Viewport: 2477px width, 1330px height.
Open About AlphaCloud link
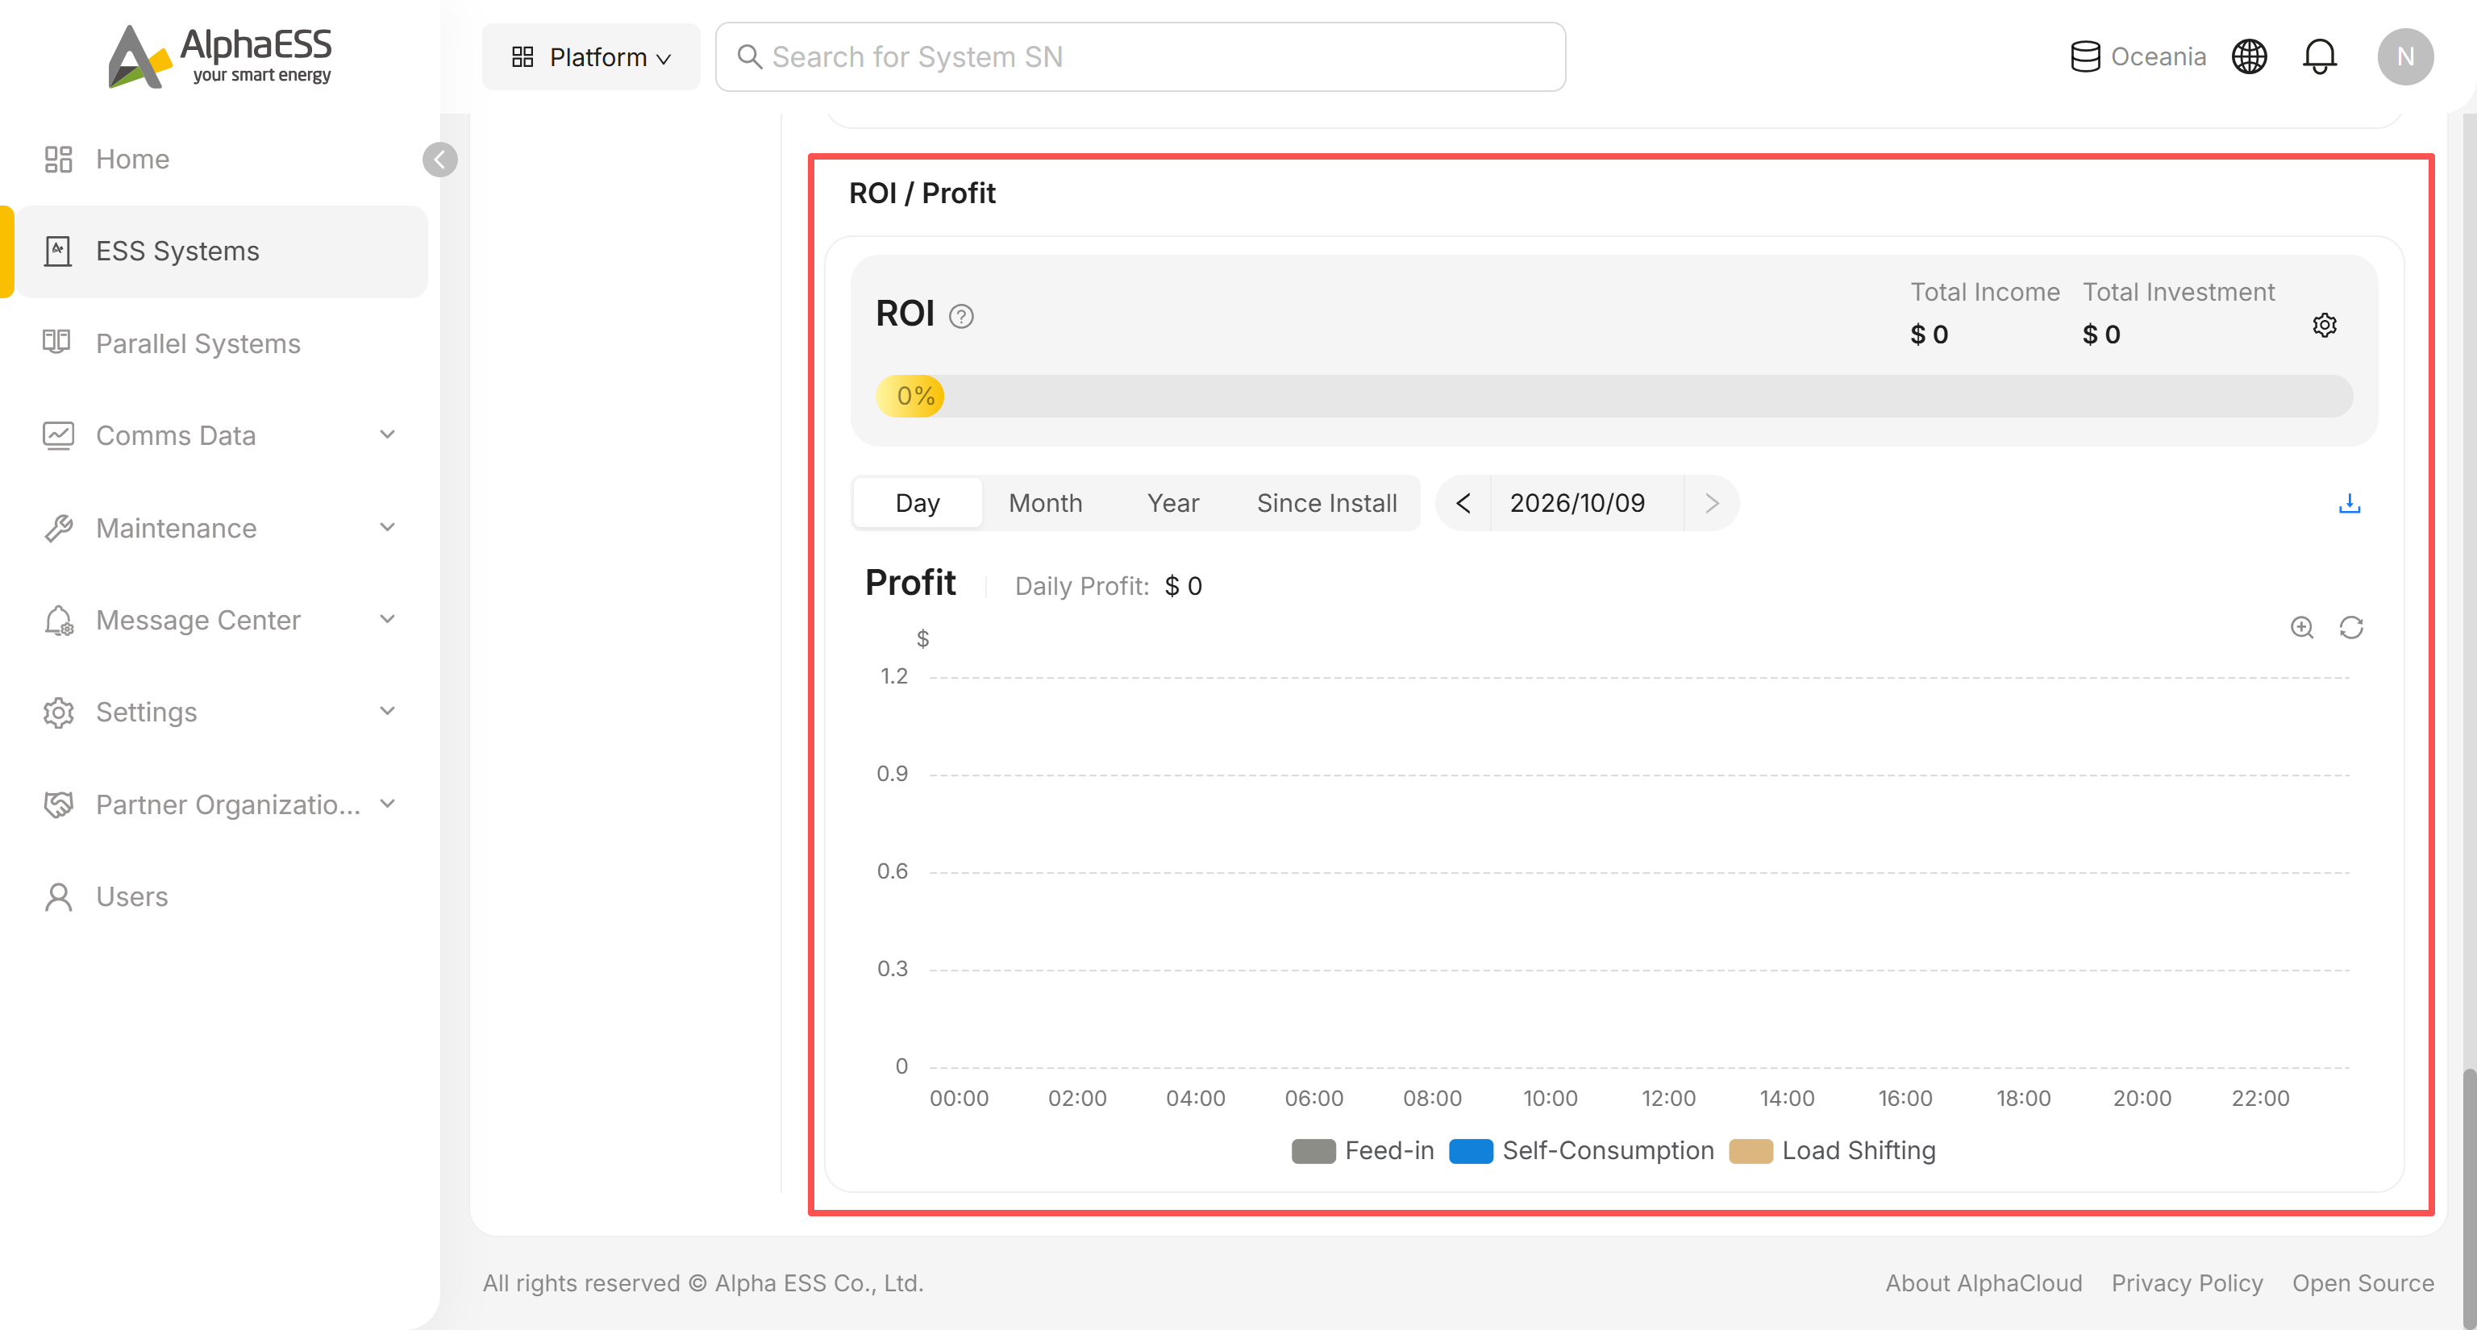click(x=1983, y=1283)
